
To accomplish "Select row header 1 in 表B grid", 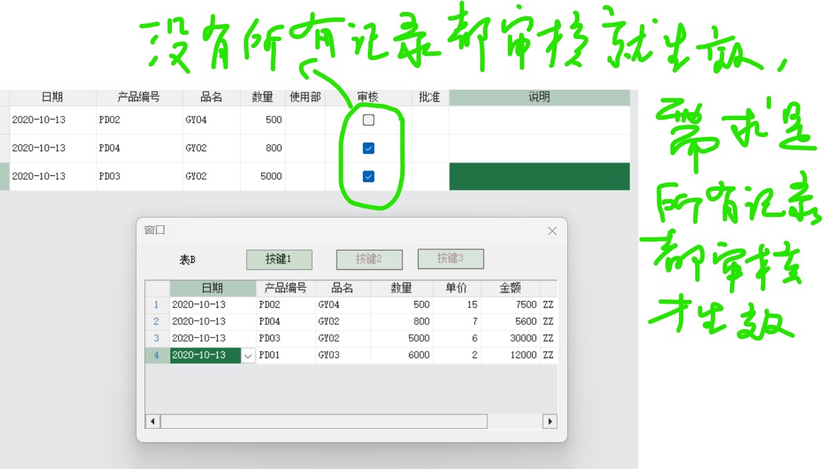I will (157, 305).
